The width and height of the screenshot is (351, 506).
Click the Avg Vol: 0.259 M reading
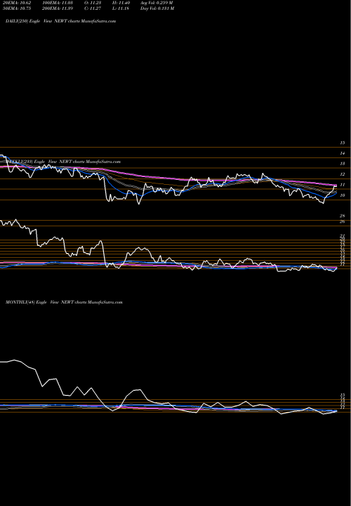point(157,3)
